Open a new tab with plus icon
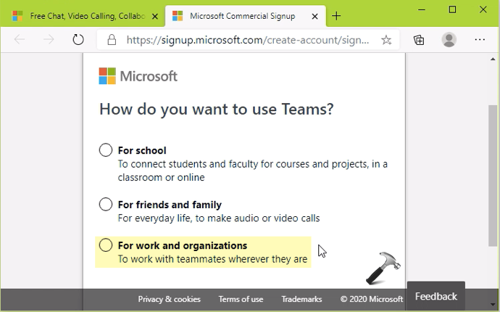Screen dimensions: 500x312 [x=336, y=16]
